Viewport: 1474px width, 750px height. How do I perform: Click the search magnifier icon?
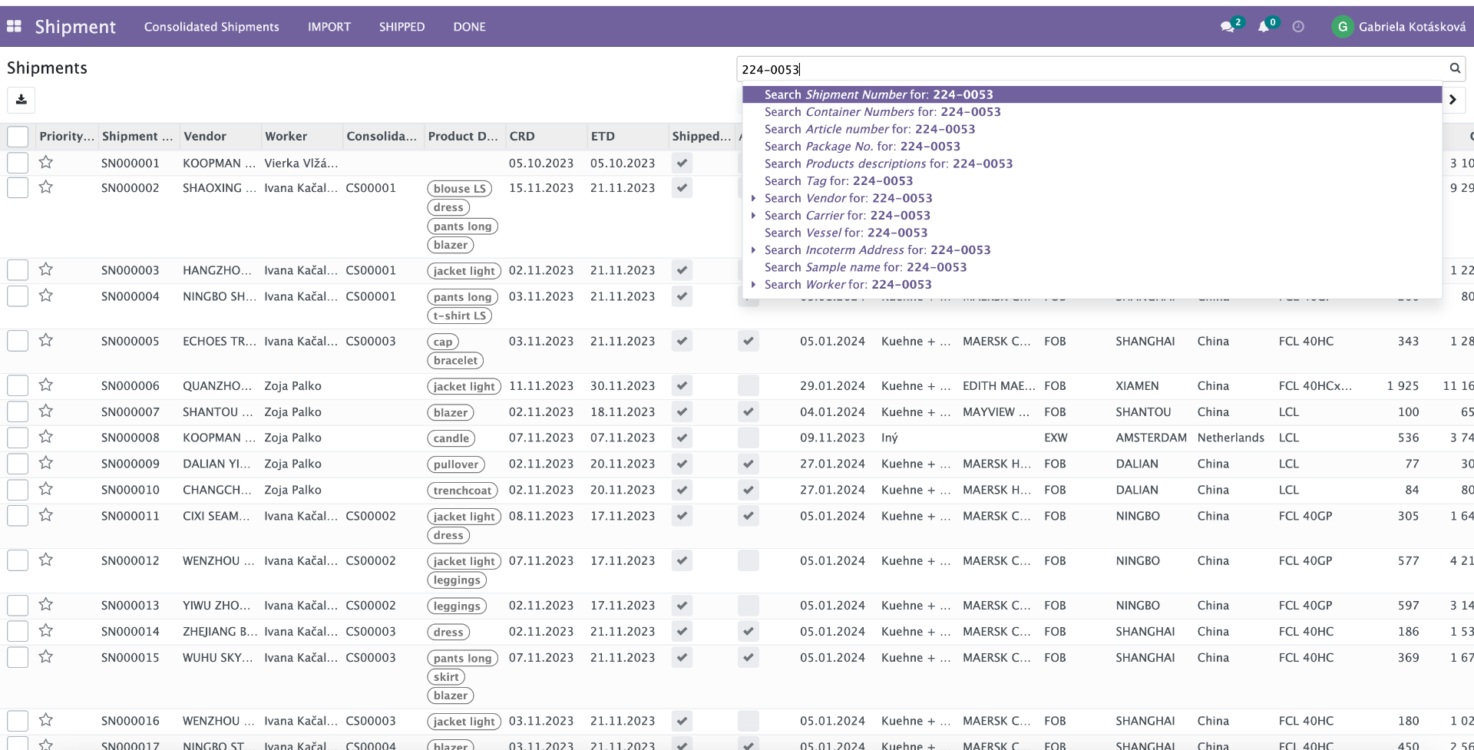1454,69
